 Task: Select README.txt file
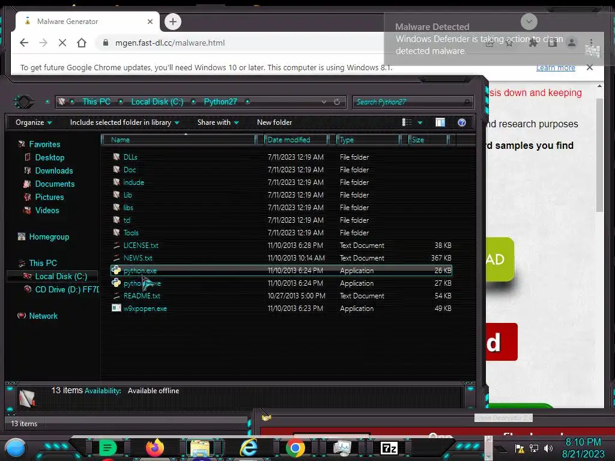142,295
